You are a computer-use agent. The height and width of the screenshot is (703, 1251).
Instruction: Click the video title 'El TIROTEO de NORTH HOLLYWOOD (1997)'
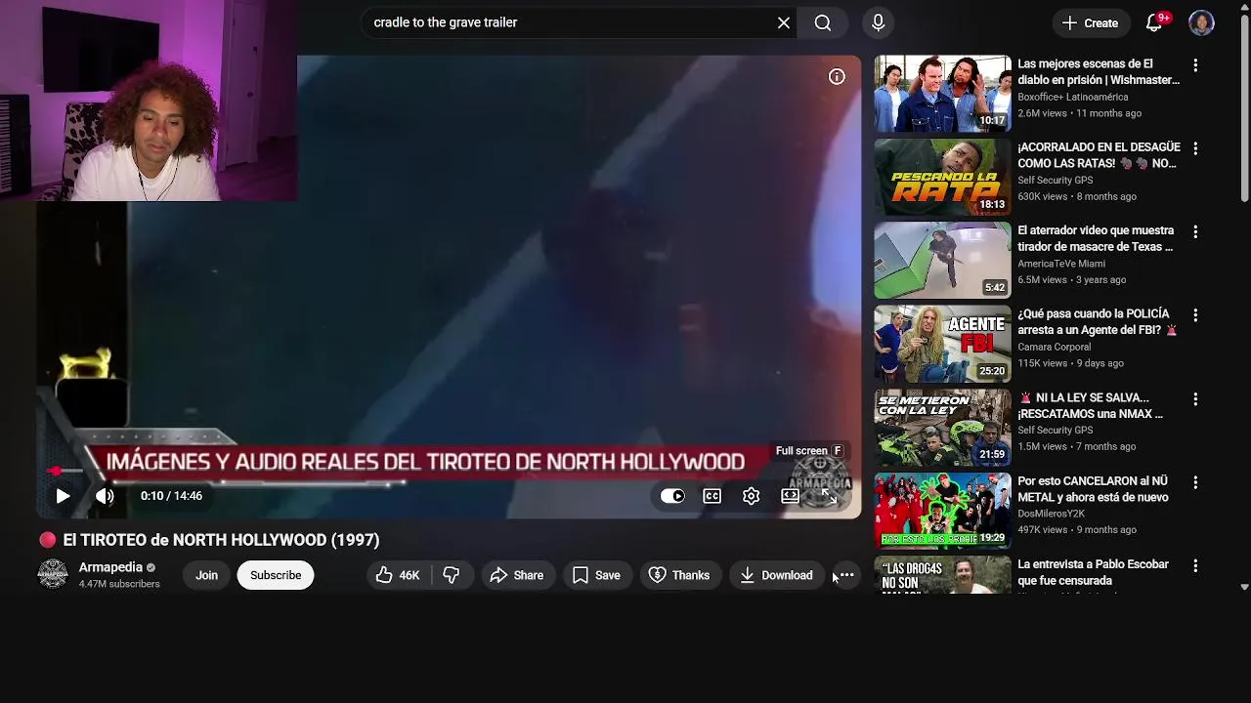pos(221,540)
